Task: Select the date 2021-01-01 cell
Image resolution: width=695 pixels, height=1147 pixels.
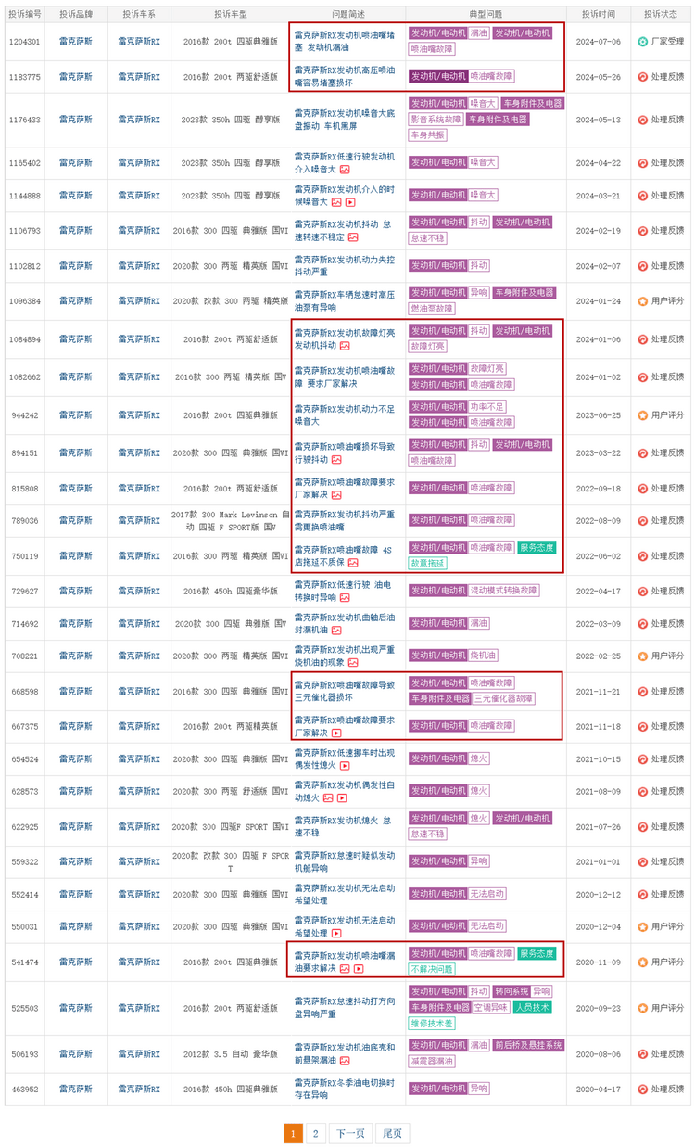Action: pos(598,862)
